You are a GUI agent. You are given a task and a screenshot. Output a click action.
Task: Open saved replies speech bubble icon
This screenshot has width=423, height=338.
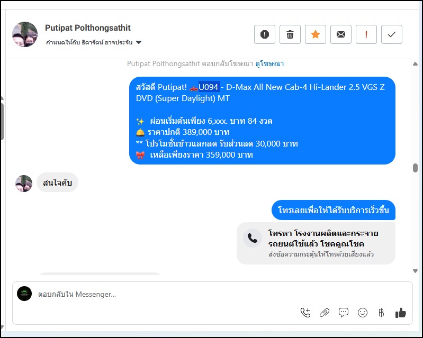(344, 313)
